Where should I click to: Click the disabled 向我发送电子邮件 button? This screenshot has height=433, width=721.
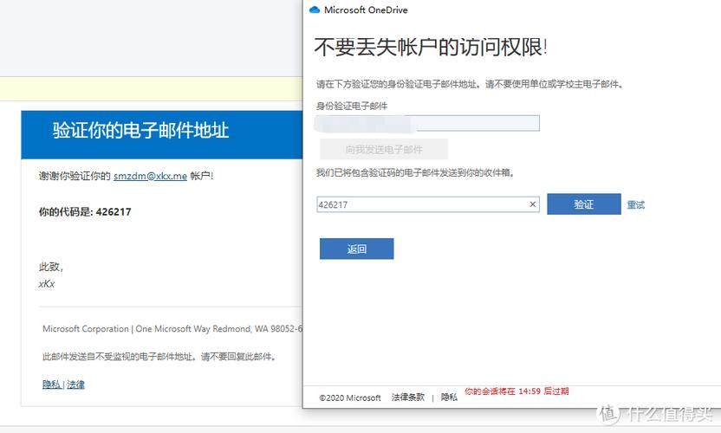pyautogui.click(x=384, y=149)
